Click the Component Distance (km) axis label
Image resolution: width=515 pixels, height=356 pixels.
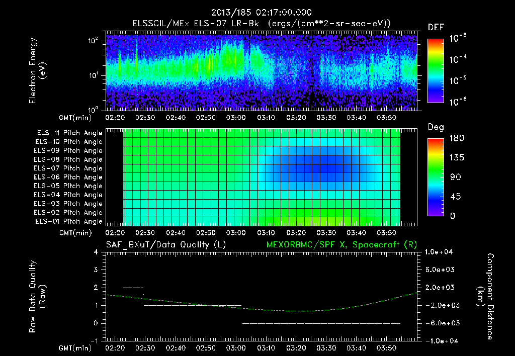485,296
